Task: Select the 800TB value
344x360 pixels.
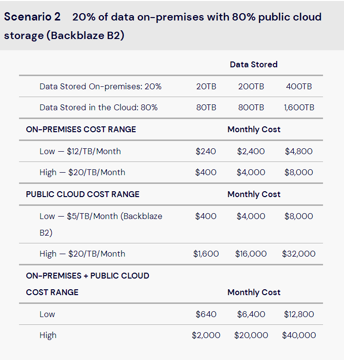Action: coord(251,107)
